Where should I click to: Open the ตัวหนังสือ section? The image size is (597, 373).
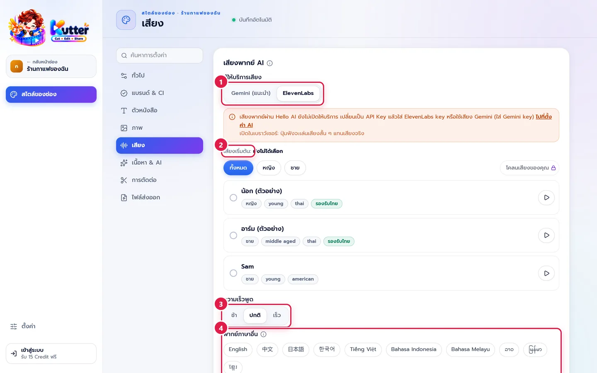tap(160, 110)
